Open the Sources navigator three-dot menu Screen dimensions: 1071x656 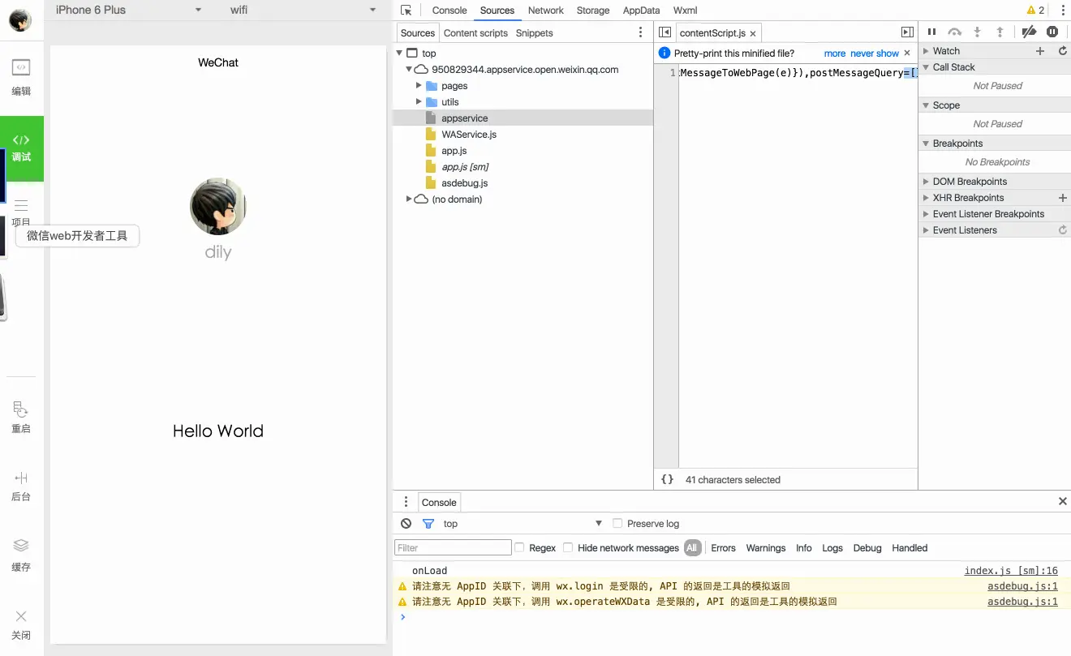tap(641, 32)
